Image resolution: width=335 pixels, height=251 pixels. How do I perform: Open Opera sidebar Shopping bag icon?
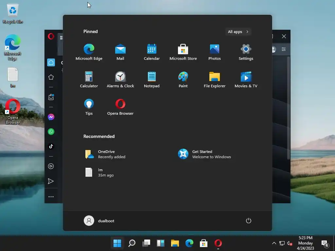51,97
